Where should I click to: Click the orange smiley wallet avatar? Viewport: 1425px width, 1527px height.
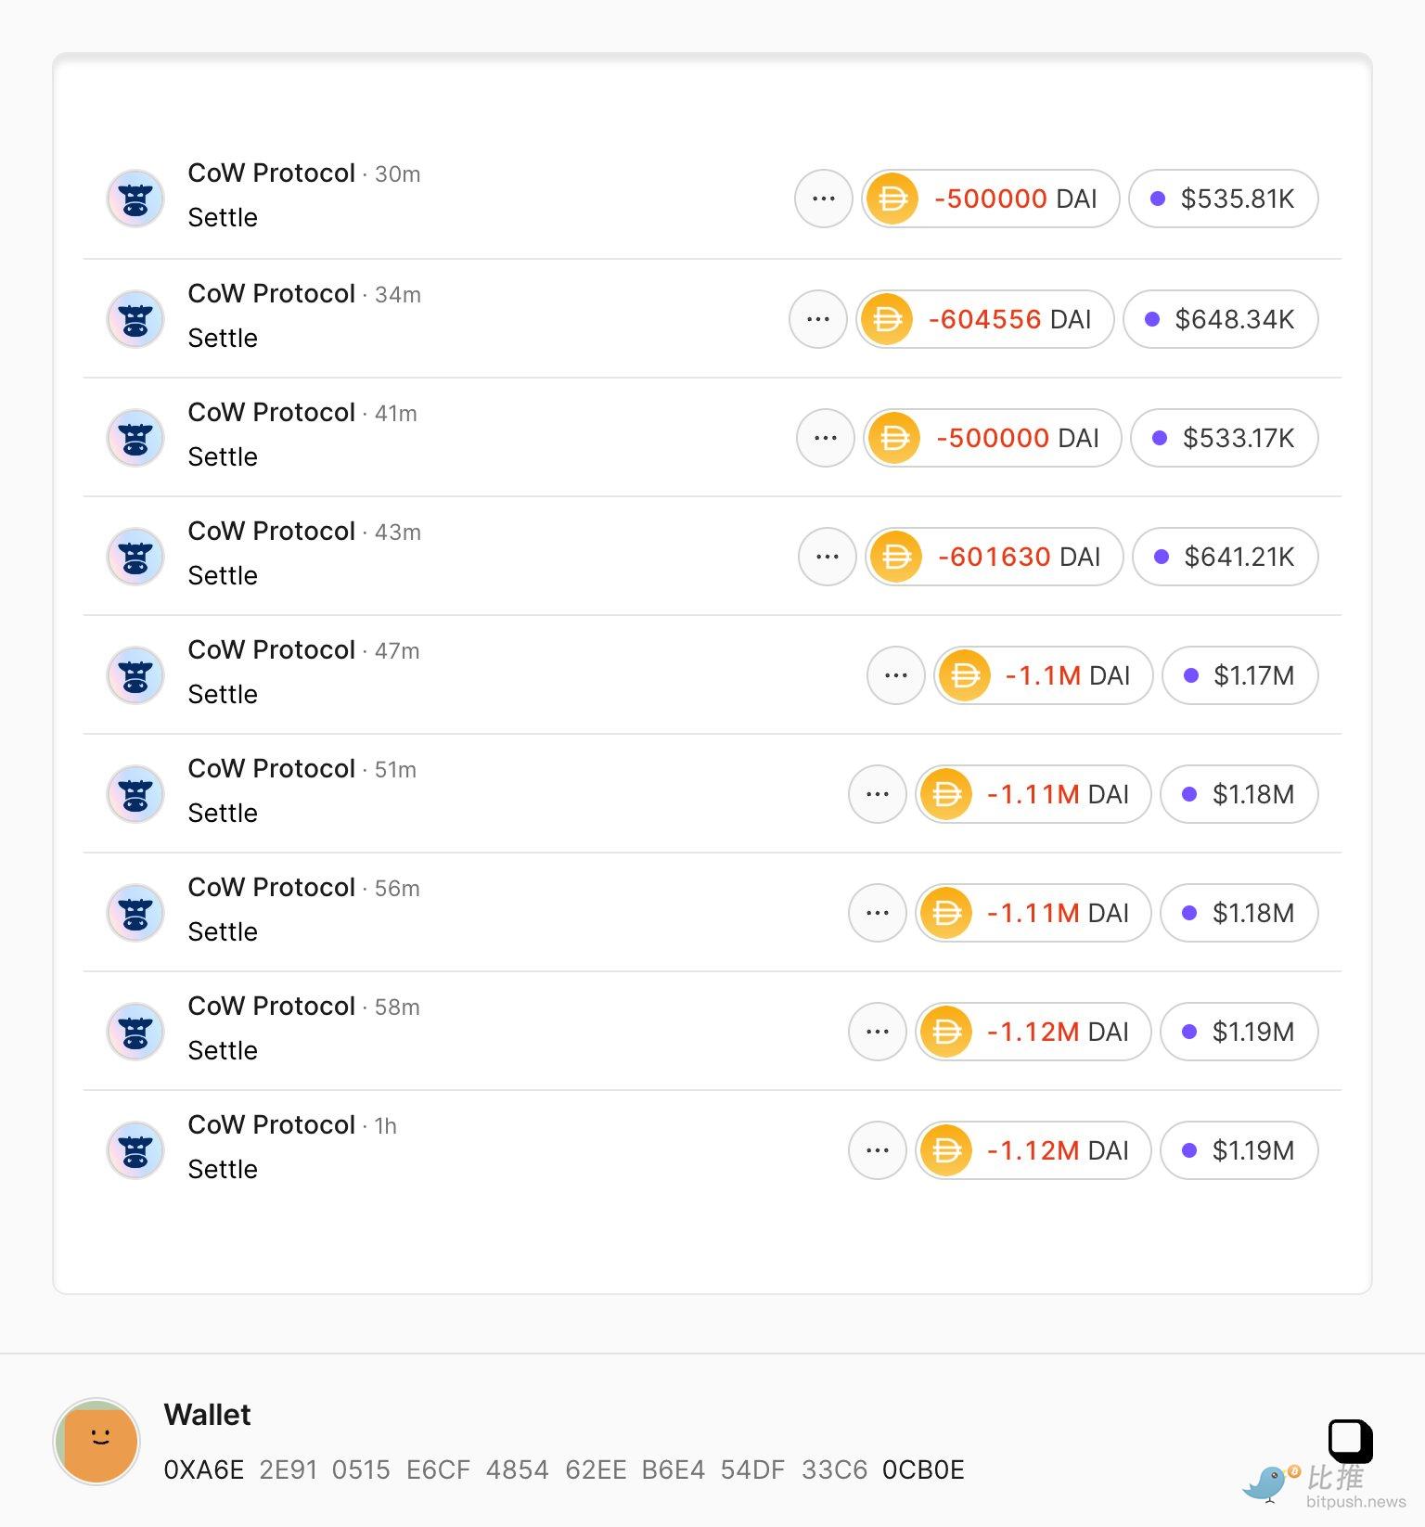[97, 1441]
